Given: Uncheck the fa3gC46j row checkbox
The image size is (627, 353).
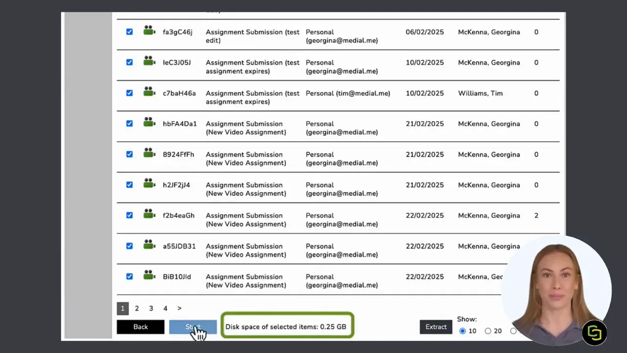Looking at the screenshot, I should click(x=129, y=32).
